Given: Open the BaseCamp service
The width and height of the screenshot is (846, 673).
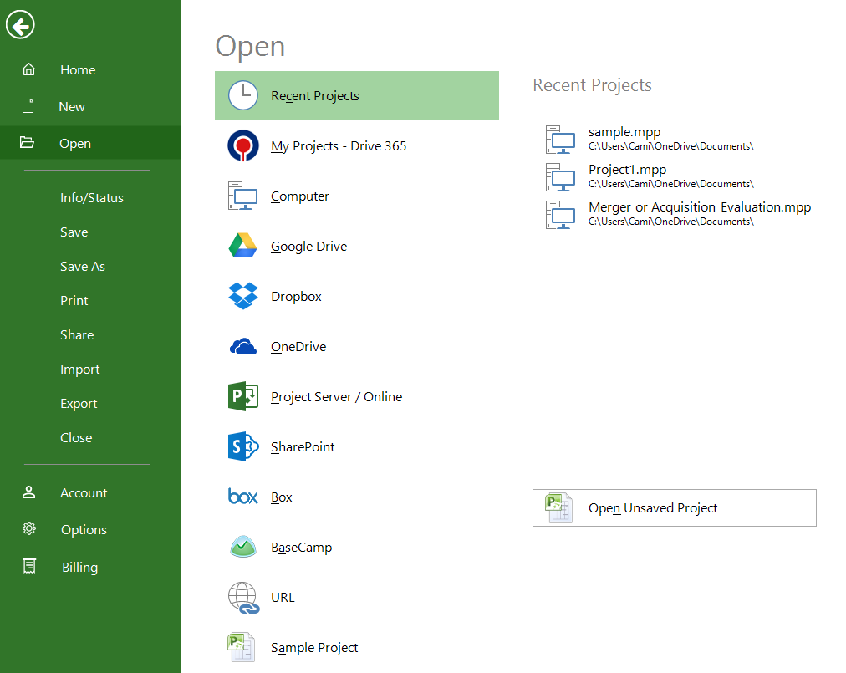Looking at the screenshot, I should (x=301, y=547).
